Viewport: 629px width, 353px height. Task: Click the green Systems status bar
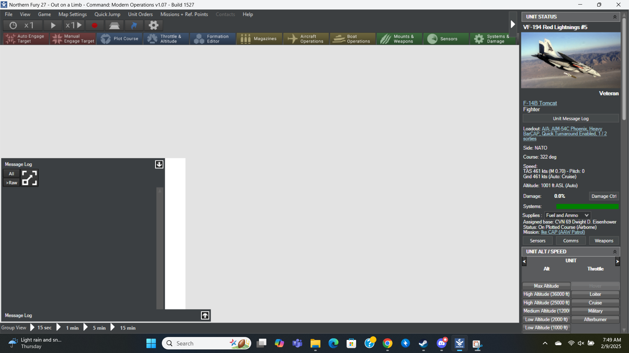(587, 207)
